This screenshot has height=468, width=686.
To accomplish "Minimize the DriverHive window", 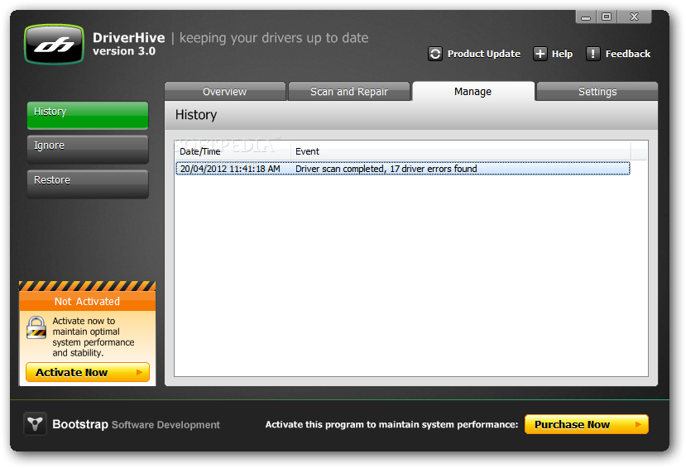I will [x=586, y=17].
